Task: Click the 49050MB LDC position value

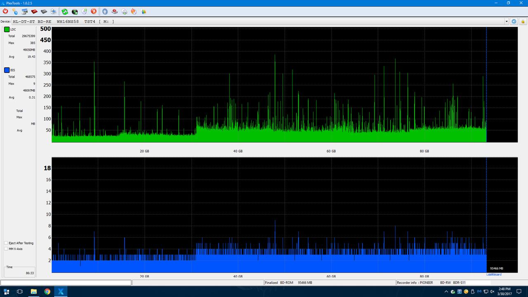Action: 29,49
